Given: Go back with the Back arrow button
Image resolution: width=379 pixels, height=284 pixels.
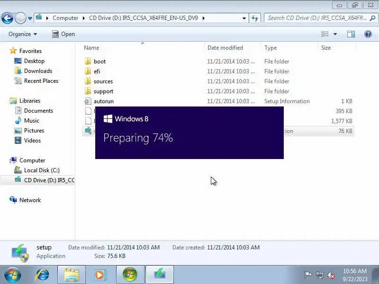Looking at the screenshot, I should [x=7, y=18].
